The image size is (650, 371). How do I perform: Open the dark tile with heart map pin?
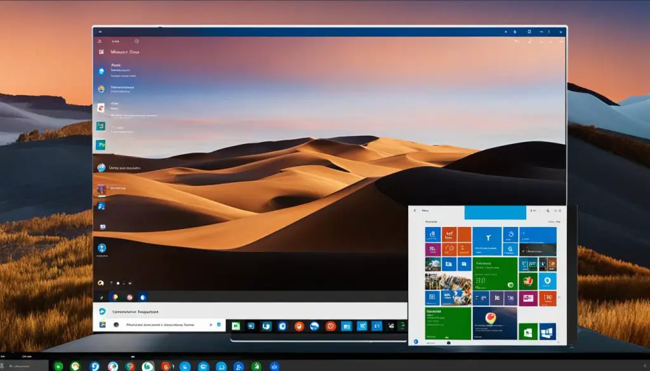click(494, 323)
